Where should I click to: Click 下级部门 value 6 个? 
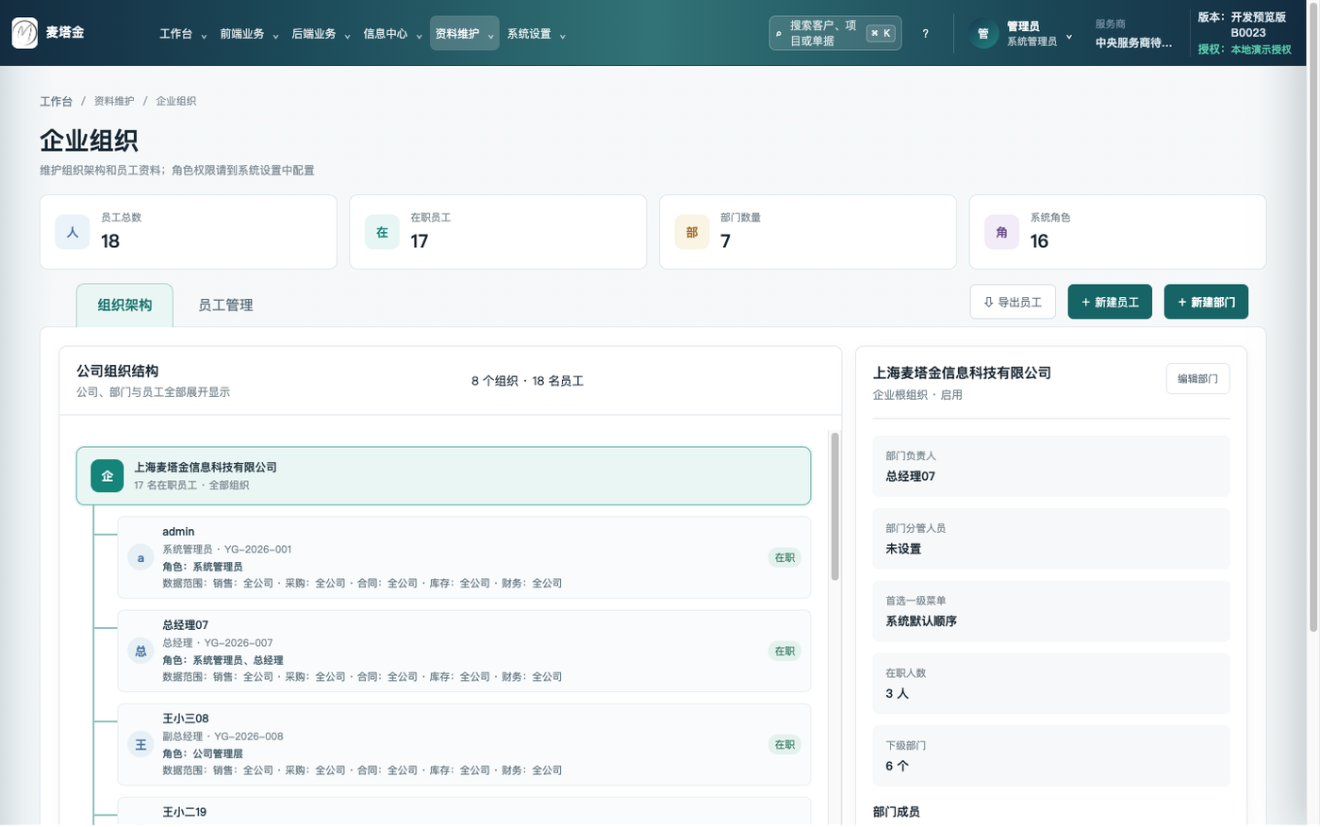[897, 766]
